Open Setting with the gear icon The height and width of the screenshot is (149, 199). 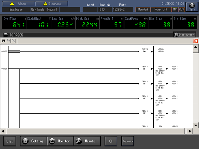click(33, 141)
